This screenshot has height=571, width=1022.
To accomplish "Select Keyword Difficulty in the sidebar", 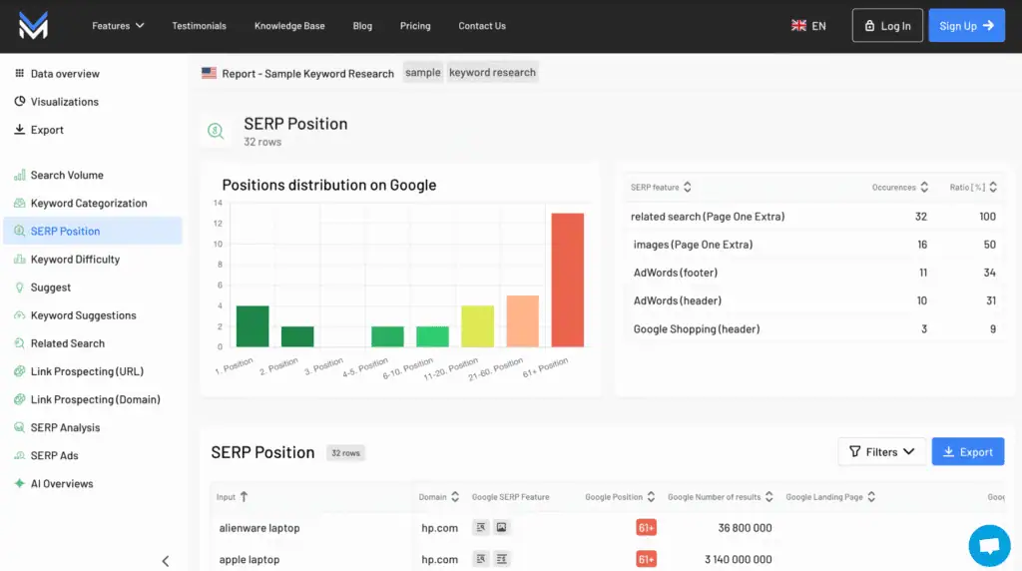I will [75, 260].
